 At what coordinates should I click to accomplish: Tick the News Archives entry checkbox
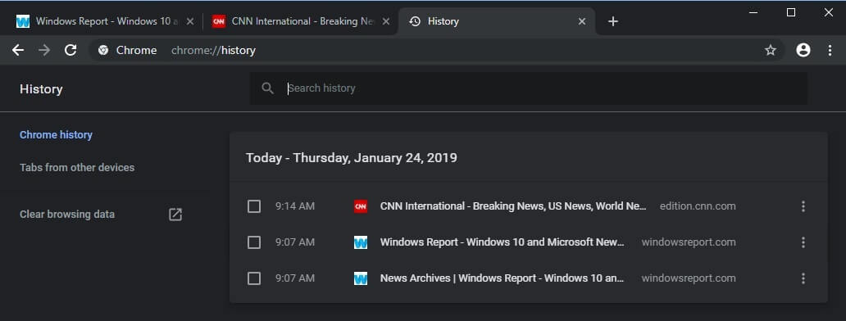click(254, 278)
